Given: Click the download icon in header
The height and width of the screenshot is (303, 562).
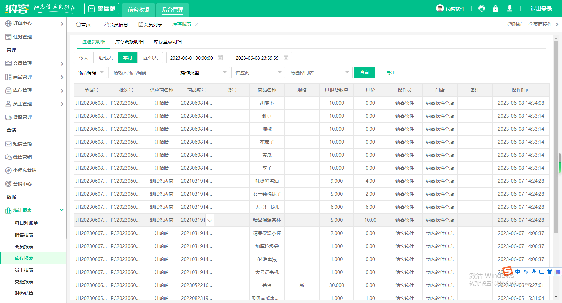Looking at the screenshot, I should [509, 8].
